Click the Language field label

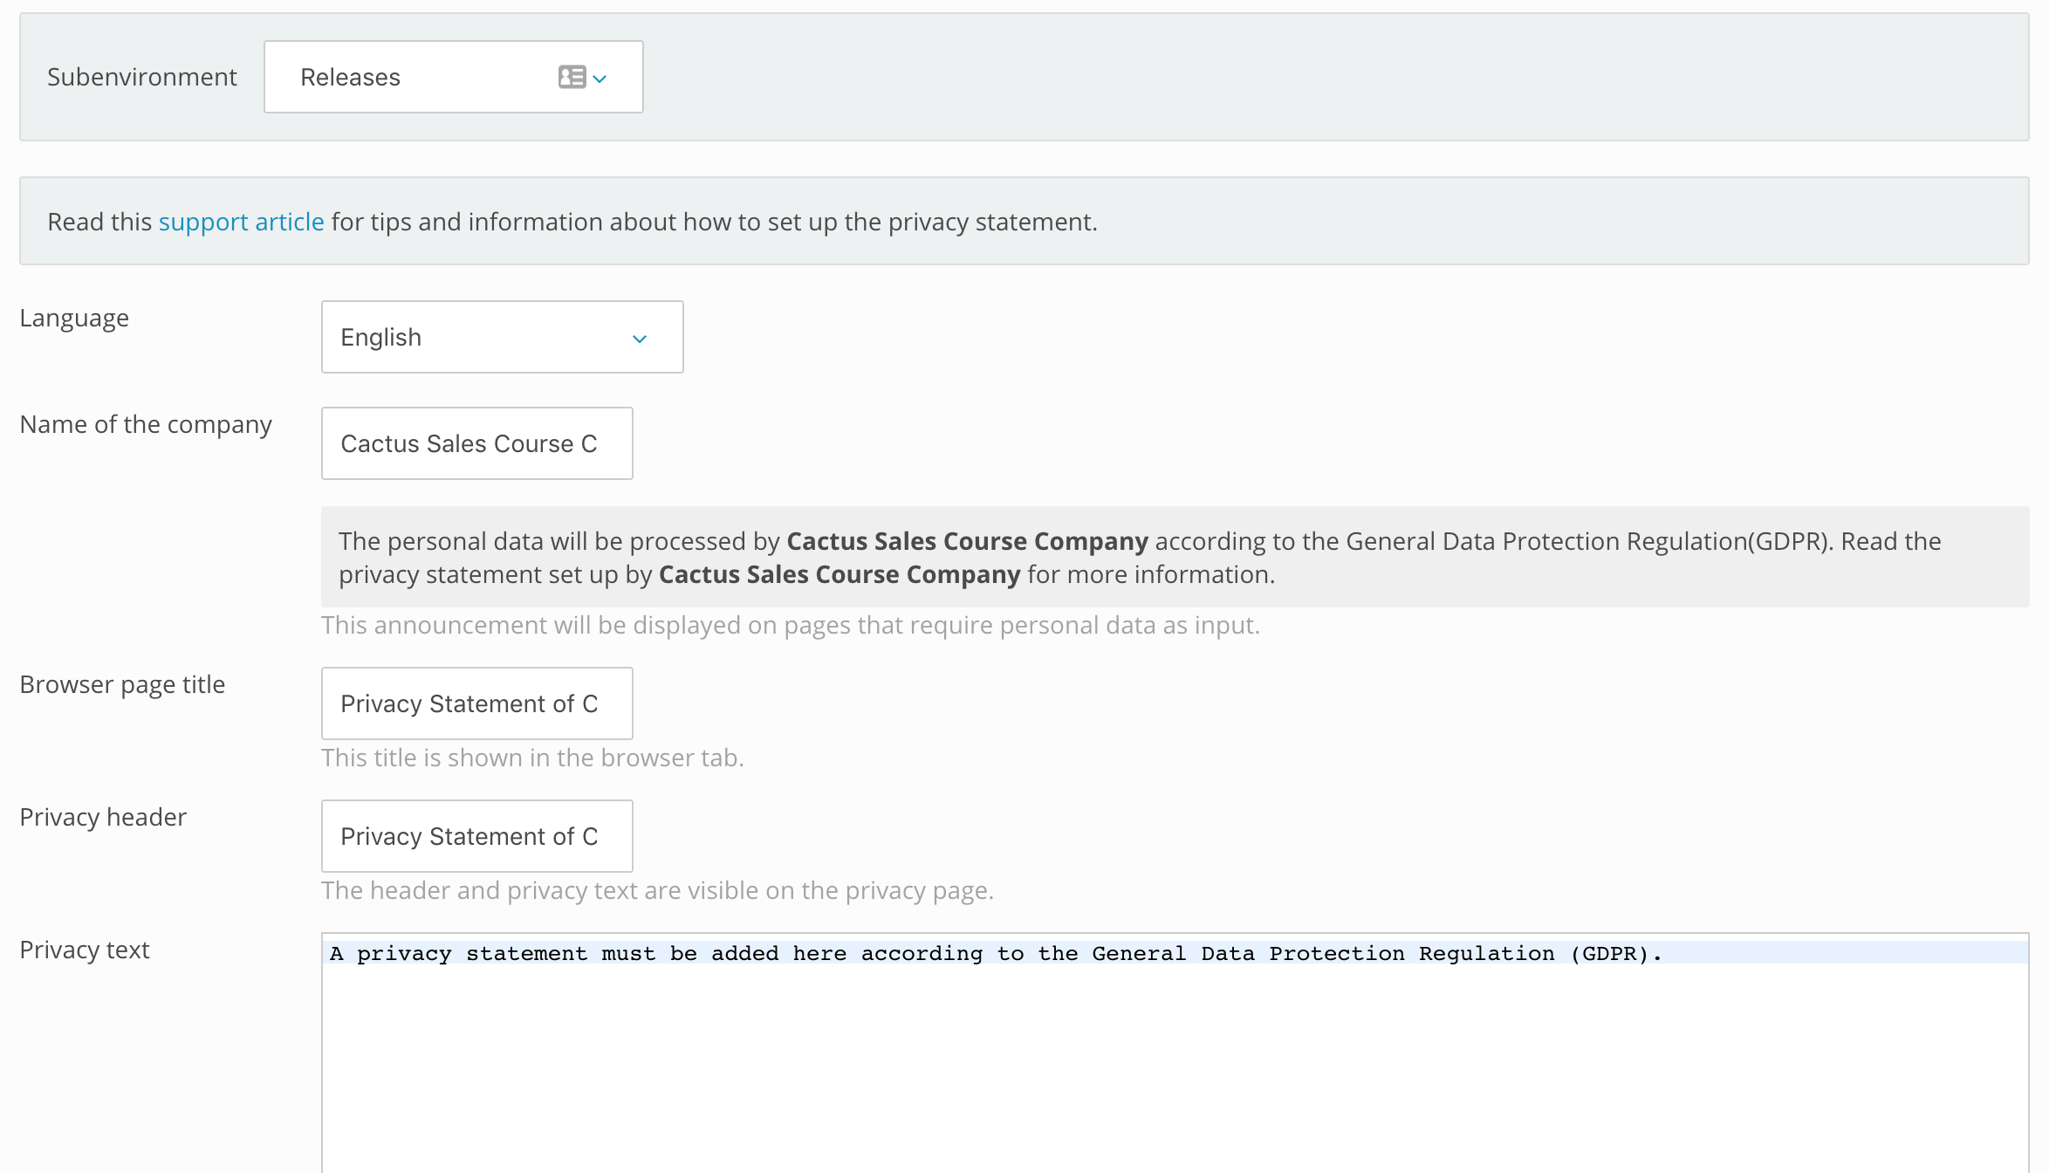tap(74, 318)
